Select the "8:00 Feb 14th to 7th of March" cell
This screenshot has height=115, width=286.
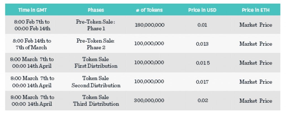(x=32, y=44)
